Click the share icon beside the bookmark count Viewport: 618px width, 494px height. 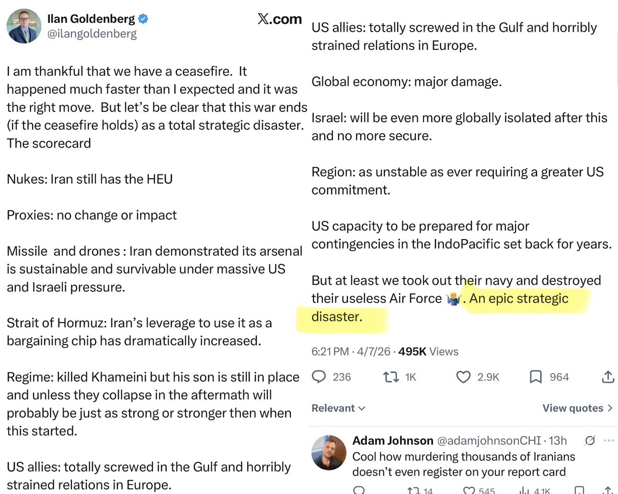pyautogui.click(x=608, y=377)
